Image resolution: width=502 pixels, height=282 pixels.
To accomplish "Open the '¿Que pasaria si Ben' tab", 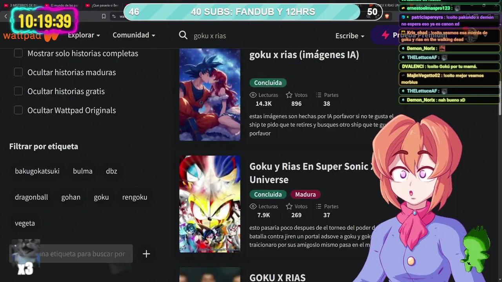I will 102,5.
